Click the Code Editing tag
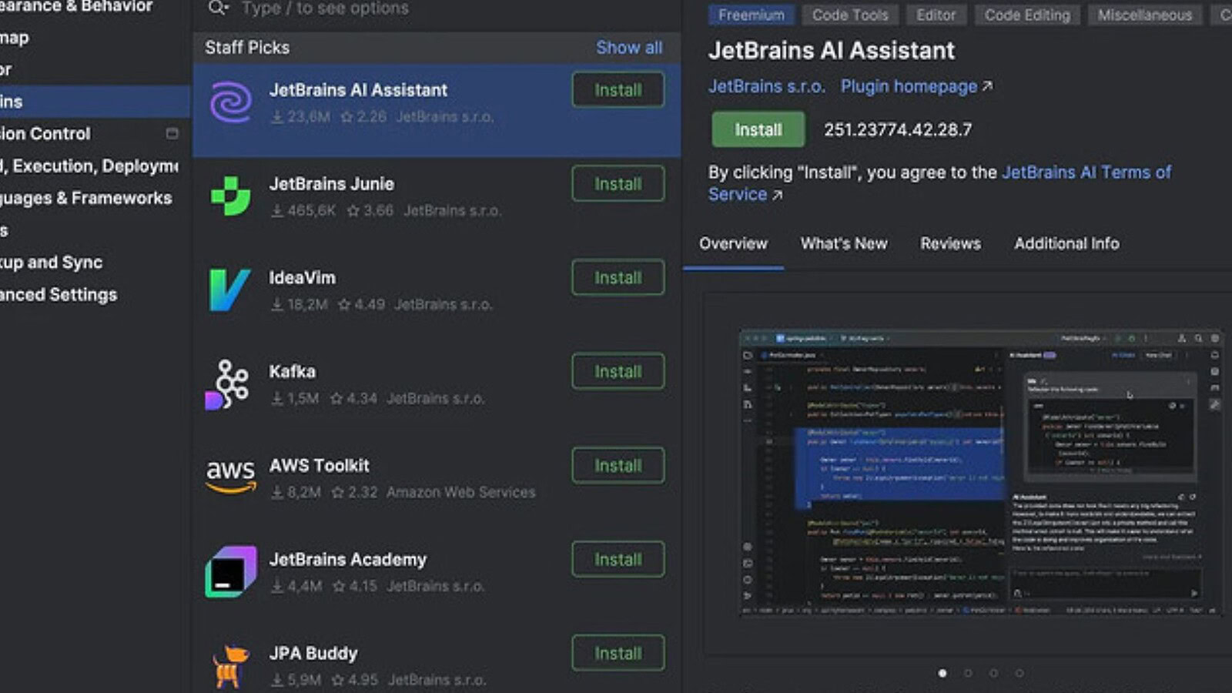 tap(1027, 15)
